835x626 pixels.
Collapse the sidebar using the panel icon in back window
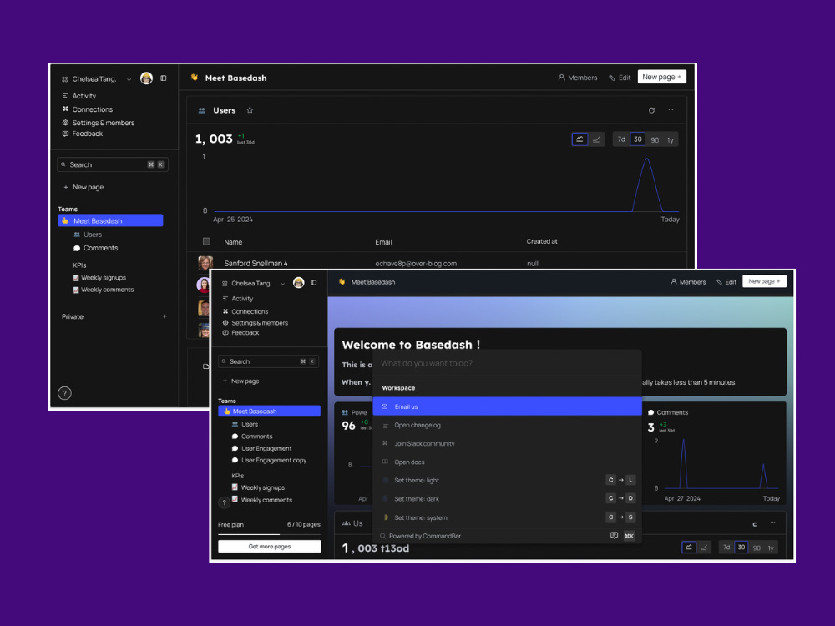click(x=164, y=78)
